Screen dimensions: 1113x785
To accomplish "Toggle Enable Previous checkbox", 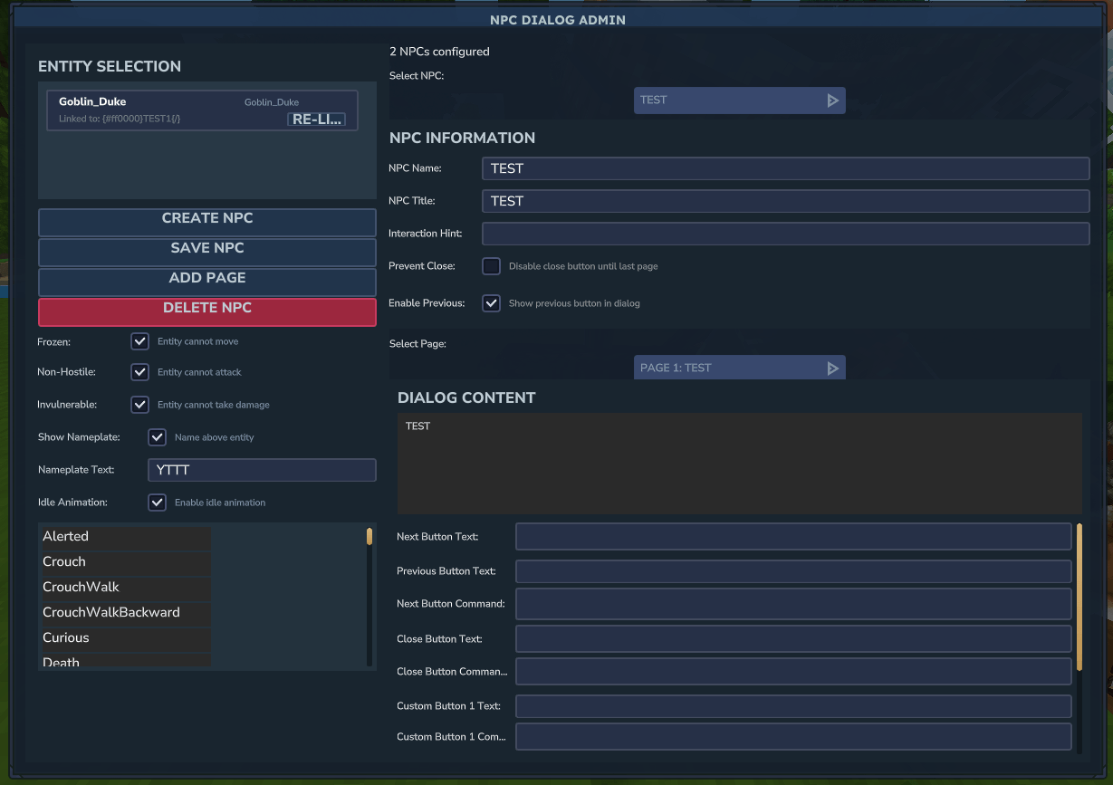I will pos(491,303).
